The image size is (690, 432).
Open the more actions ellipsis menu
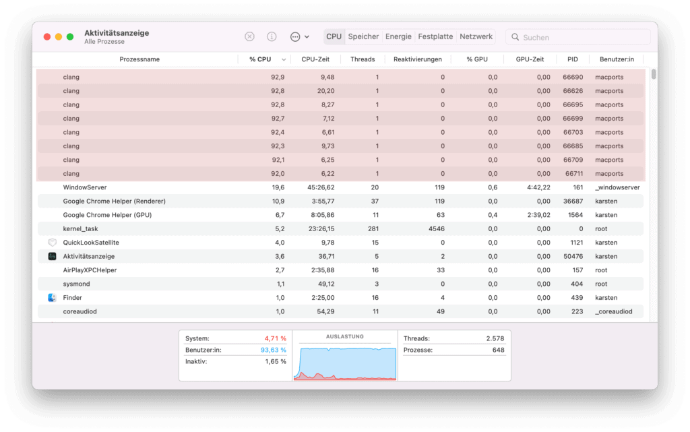pos(300,37)
